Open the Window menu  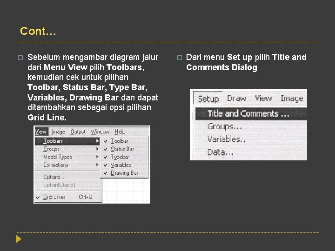click(x=100, y=132)
